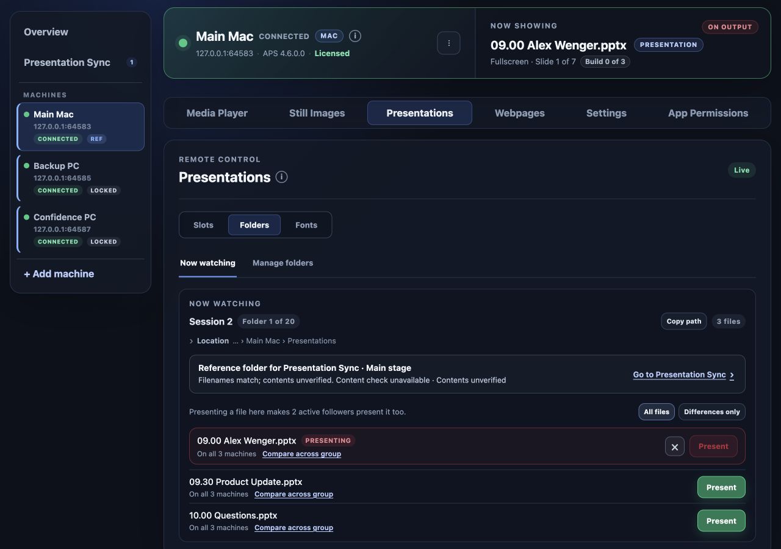
Task: Open the Still Images tab
Action: tap(317, 113)
